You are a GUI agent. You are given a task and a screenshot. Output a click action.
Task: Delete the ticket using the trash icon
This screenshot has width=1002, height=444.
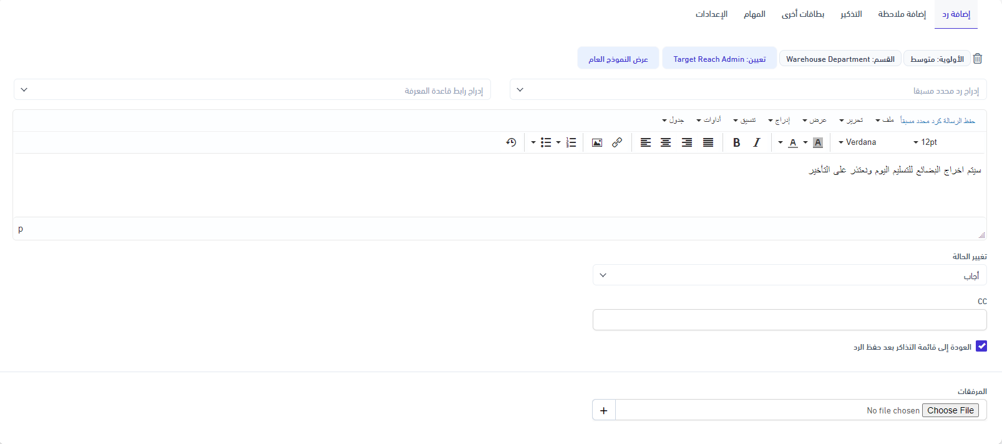978,59
